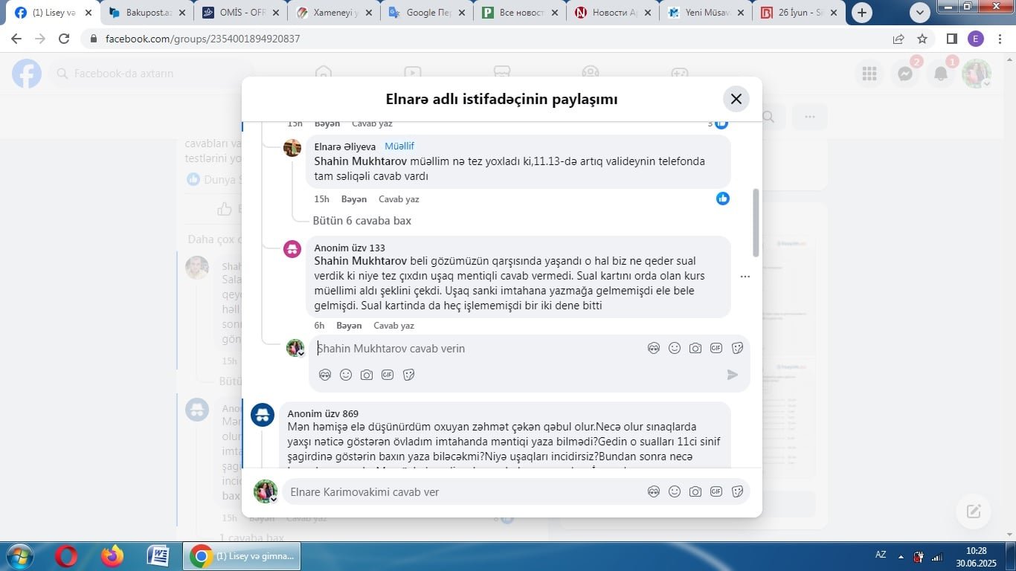Open Facebook notifications bell
The height and width of the screenshot is (571, 1016).
tap(941, 74)
